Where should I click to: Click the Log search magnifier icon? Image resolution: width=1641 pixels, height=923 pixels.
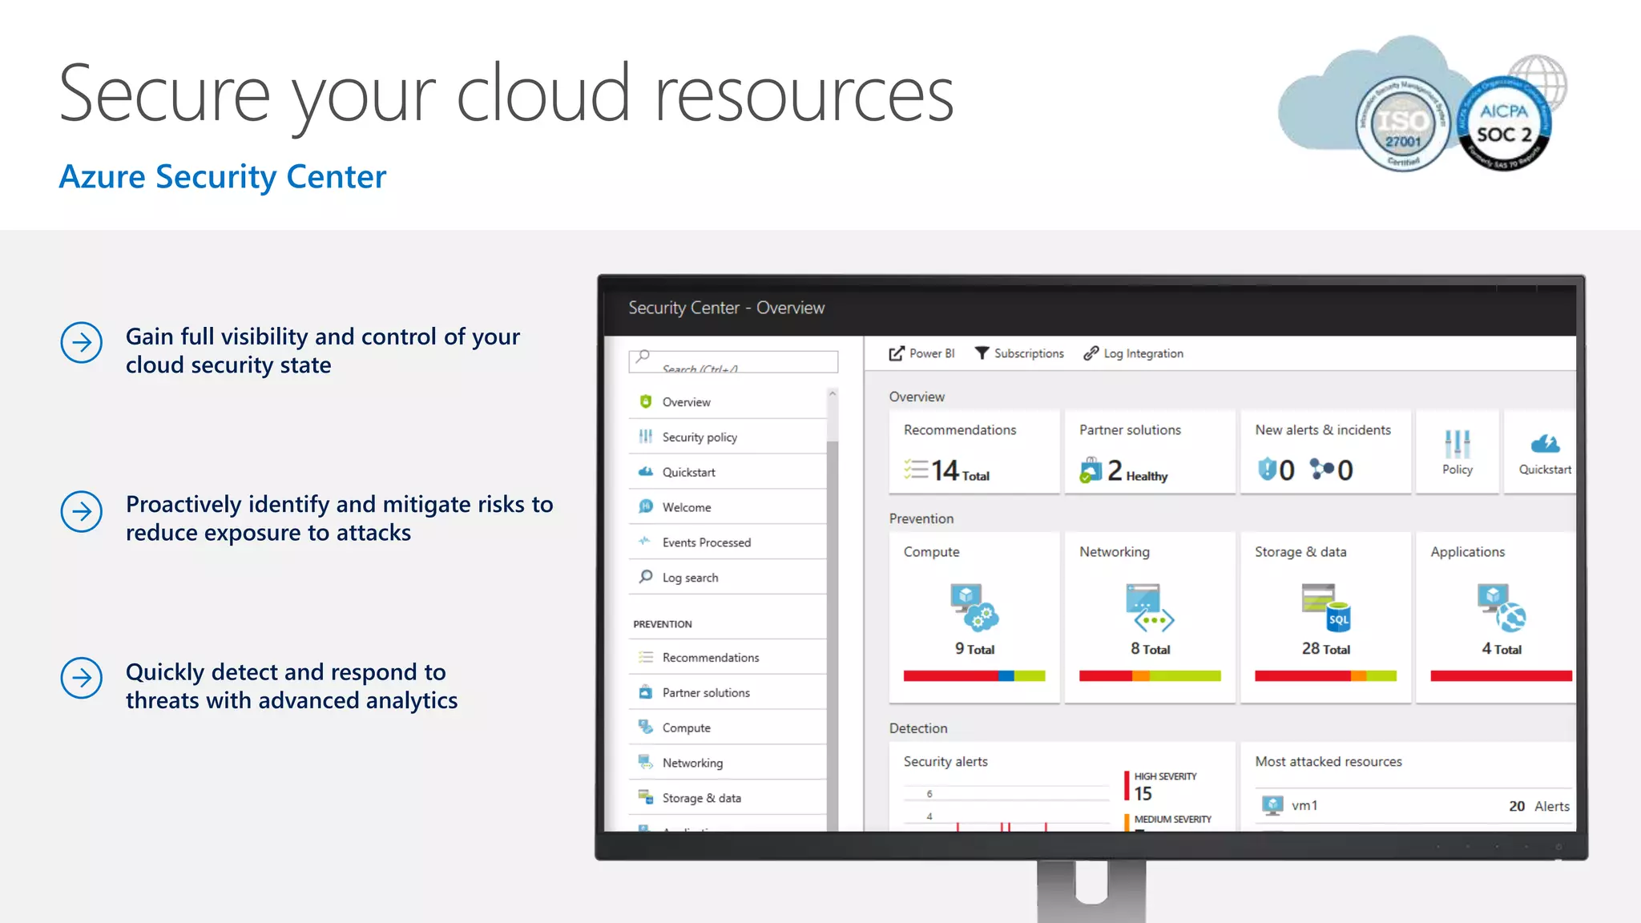[646, 577]
